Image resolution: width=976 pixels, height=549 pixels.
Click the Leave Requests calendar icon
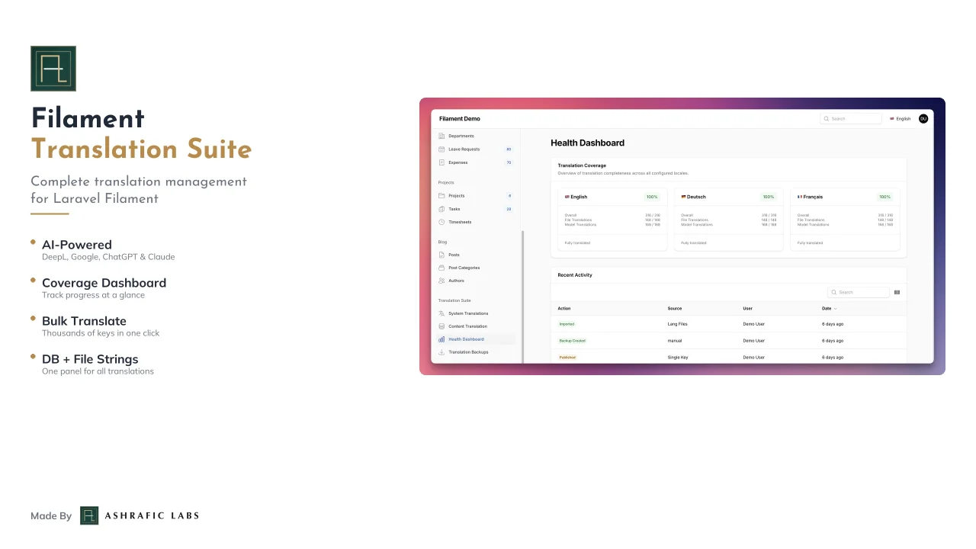pyautogui.click(x=441, y=149)
